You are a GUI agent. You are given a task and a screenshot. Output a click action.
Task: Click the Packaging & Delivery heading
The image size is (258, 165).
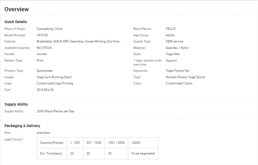(x=22, y=126)
